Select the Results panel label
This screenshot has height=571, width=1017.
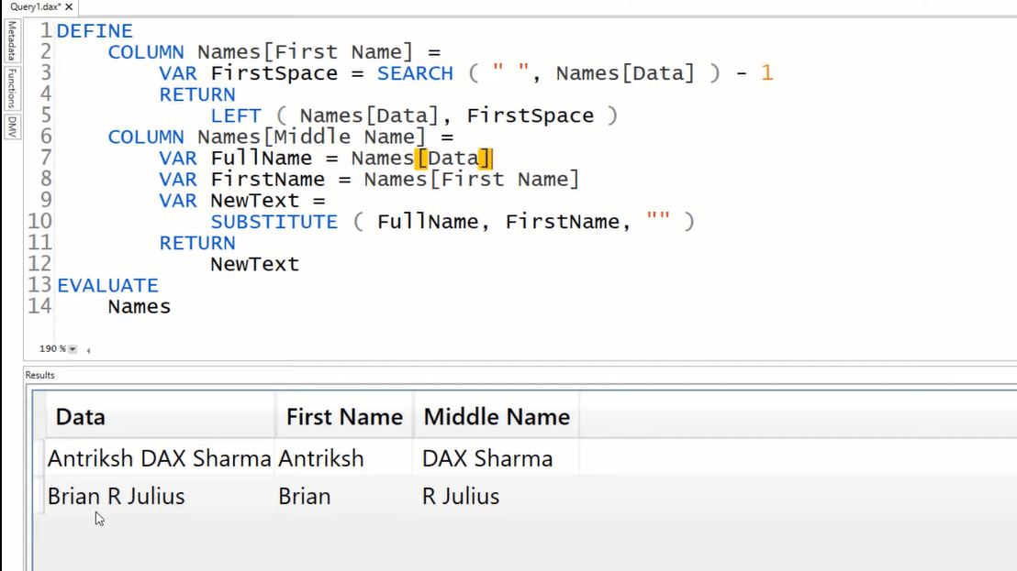(39, 375)
